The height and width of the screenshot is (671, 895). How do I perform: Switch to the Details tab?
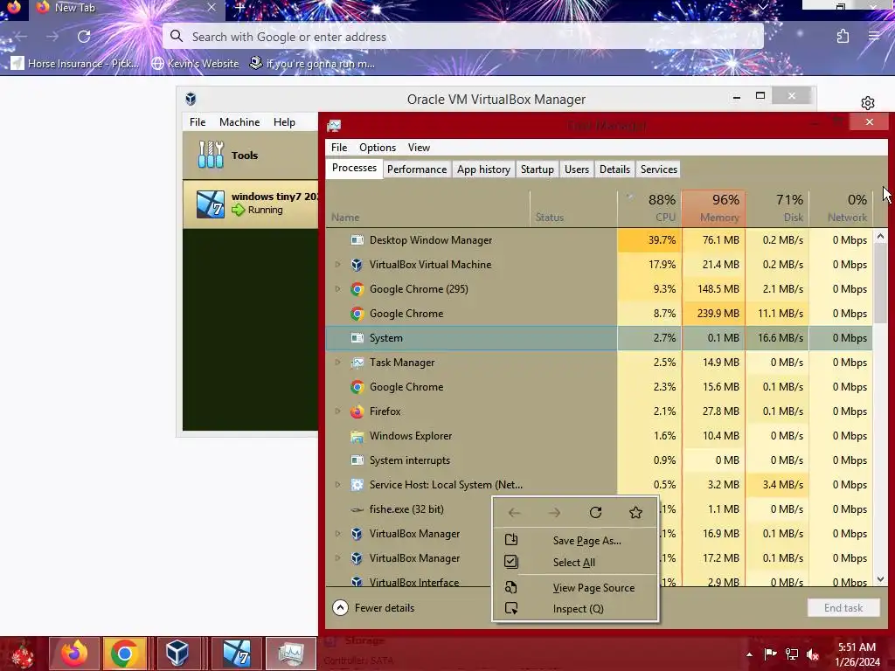[614, 169]
